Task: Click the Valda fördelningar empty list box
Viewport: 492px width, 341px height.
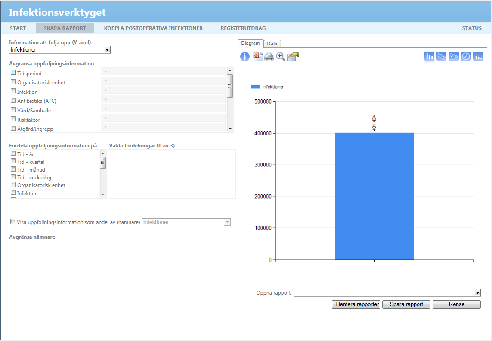Action: 172,174
